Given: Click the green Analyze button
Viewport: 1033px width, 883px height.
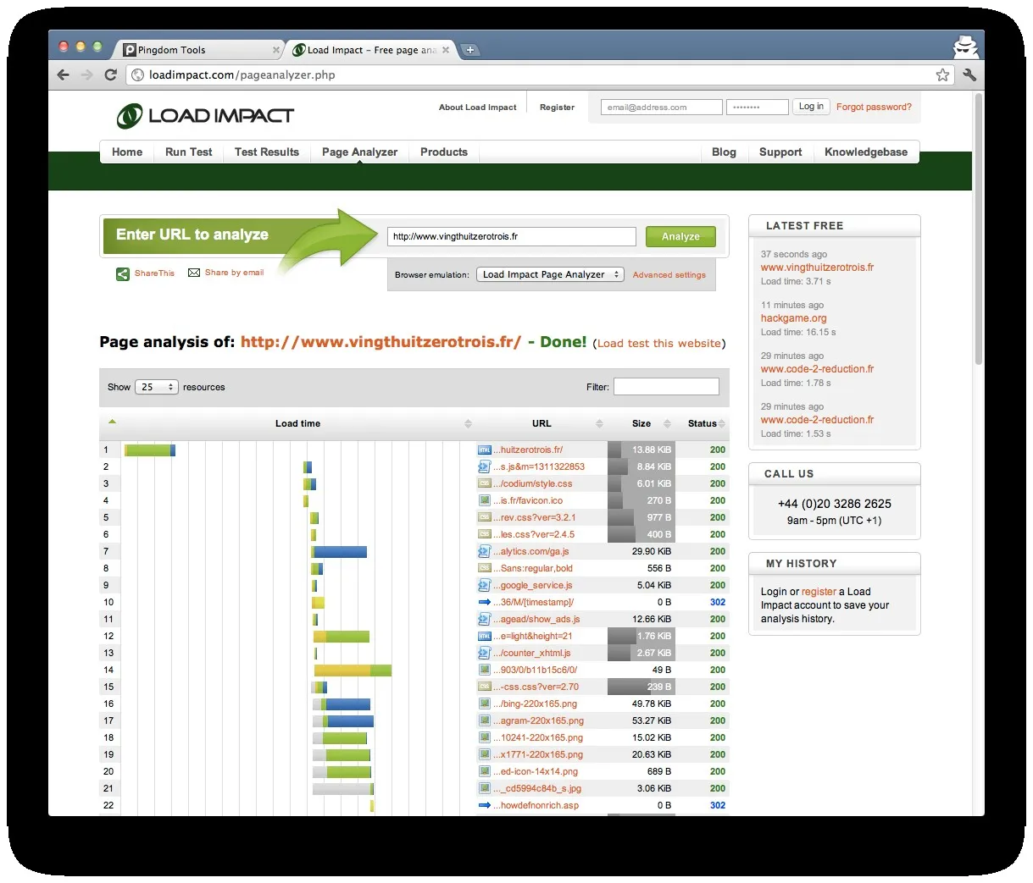Looking at the screenshot, I should 680,237.
